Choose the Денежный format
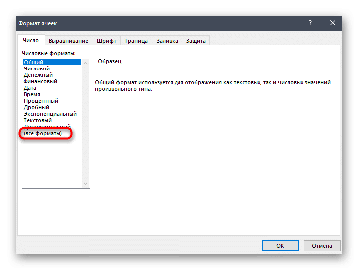This screenshot has height=270, width=358. [x=52, y=75]
